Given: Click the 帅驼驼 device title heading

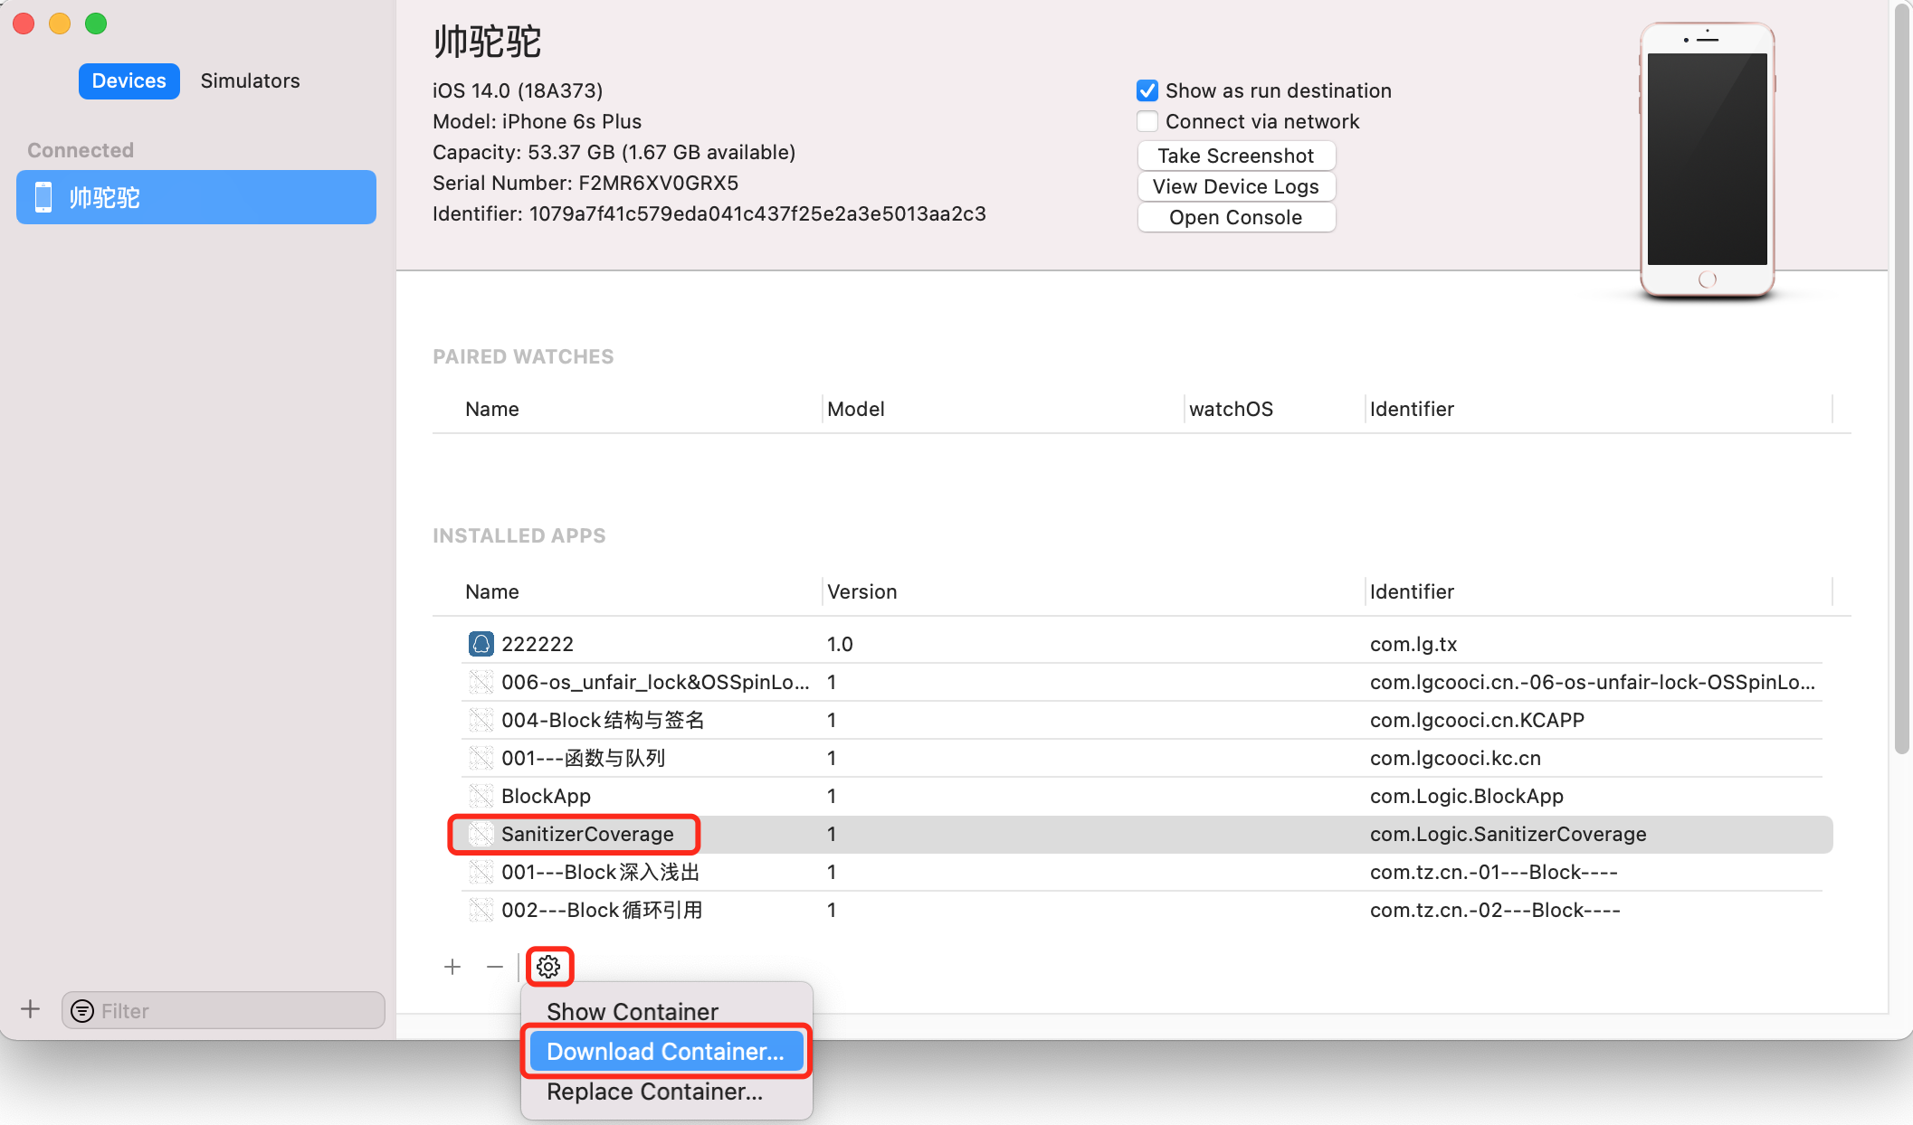Looking at the screenshot, I should [x=487, y=42].
